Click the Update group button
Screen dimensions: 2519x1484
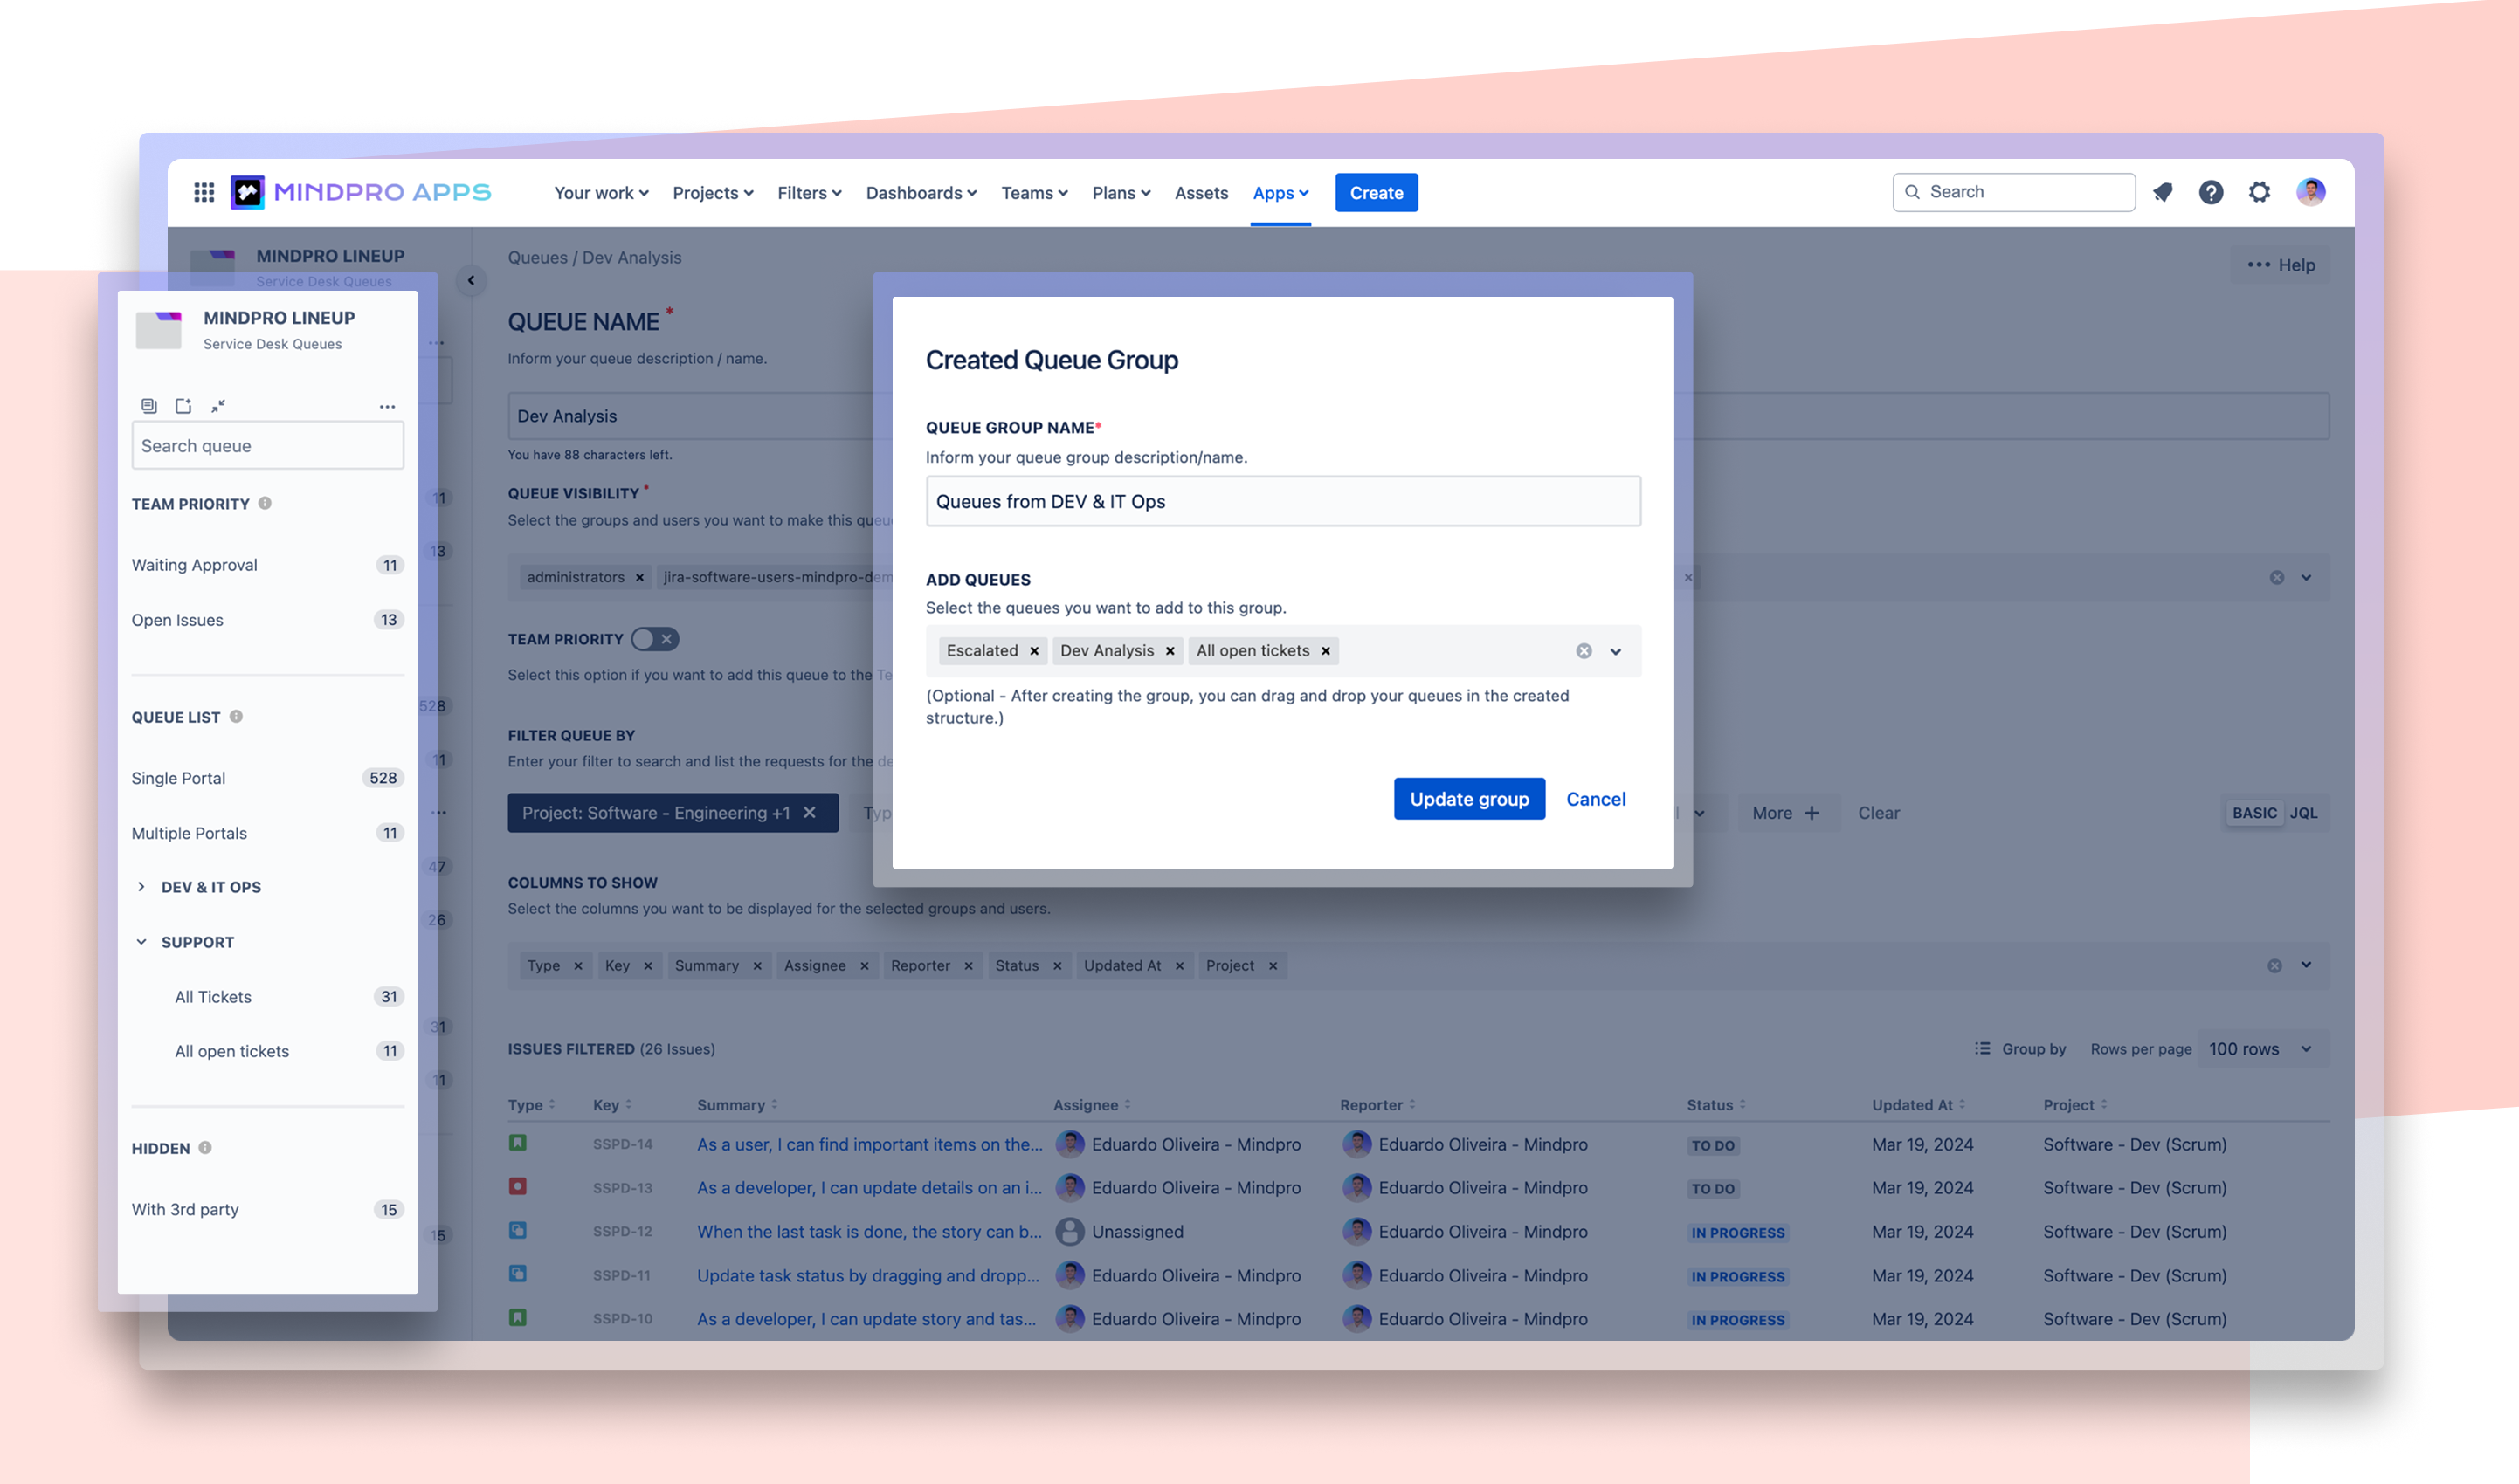[x=1468, y=798]
